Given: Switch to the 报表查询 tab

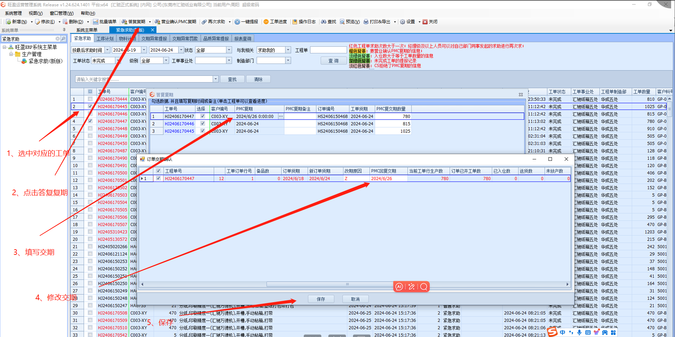Looking at the screenshot, I should point(243,39).
